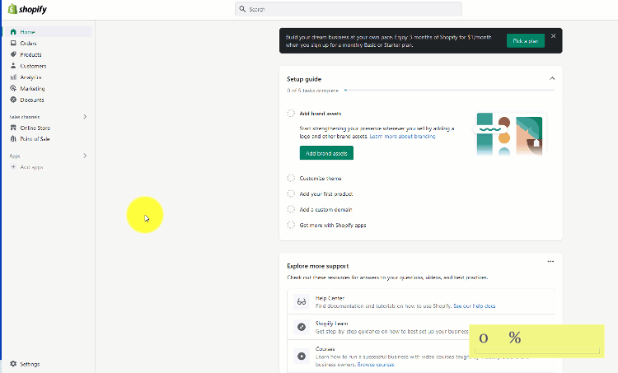The image size is (618, 373).
Task: Click the Help Center glasses icon
Action: pos(302,301)
